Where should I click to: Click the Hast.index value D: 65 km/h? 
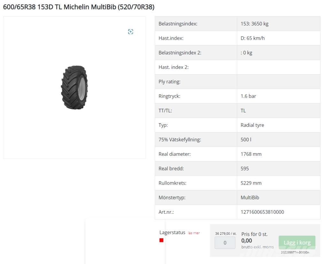pyautogui.click(x=253, y=38)
